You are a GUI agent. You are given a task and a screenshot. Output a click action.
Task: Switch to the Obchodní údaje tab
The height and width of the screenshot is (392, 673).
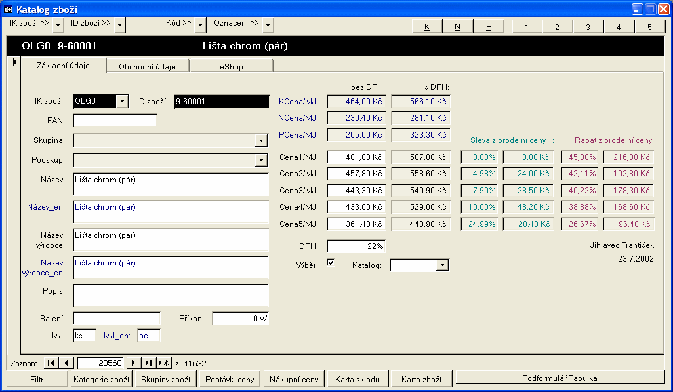[148, 66]
